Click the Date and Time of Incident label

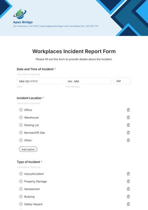(35, 69)
